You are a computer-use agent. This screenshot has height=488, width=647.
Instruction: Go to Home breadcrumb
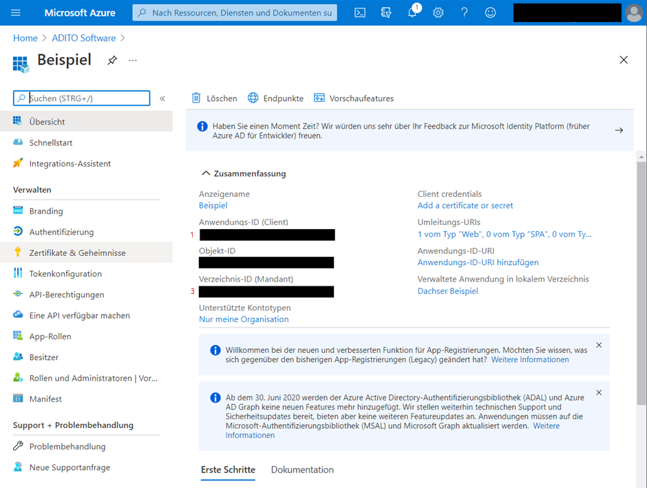click(25, 38)
